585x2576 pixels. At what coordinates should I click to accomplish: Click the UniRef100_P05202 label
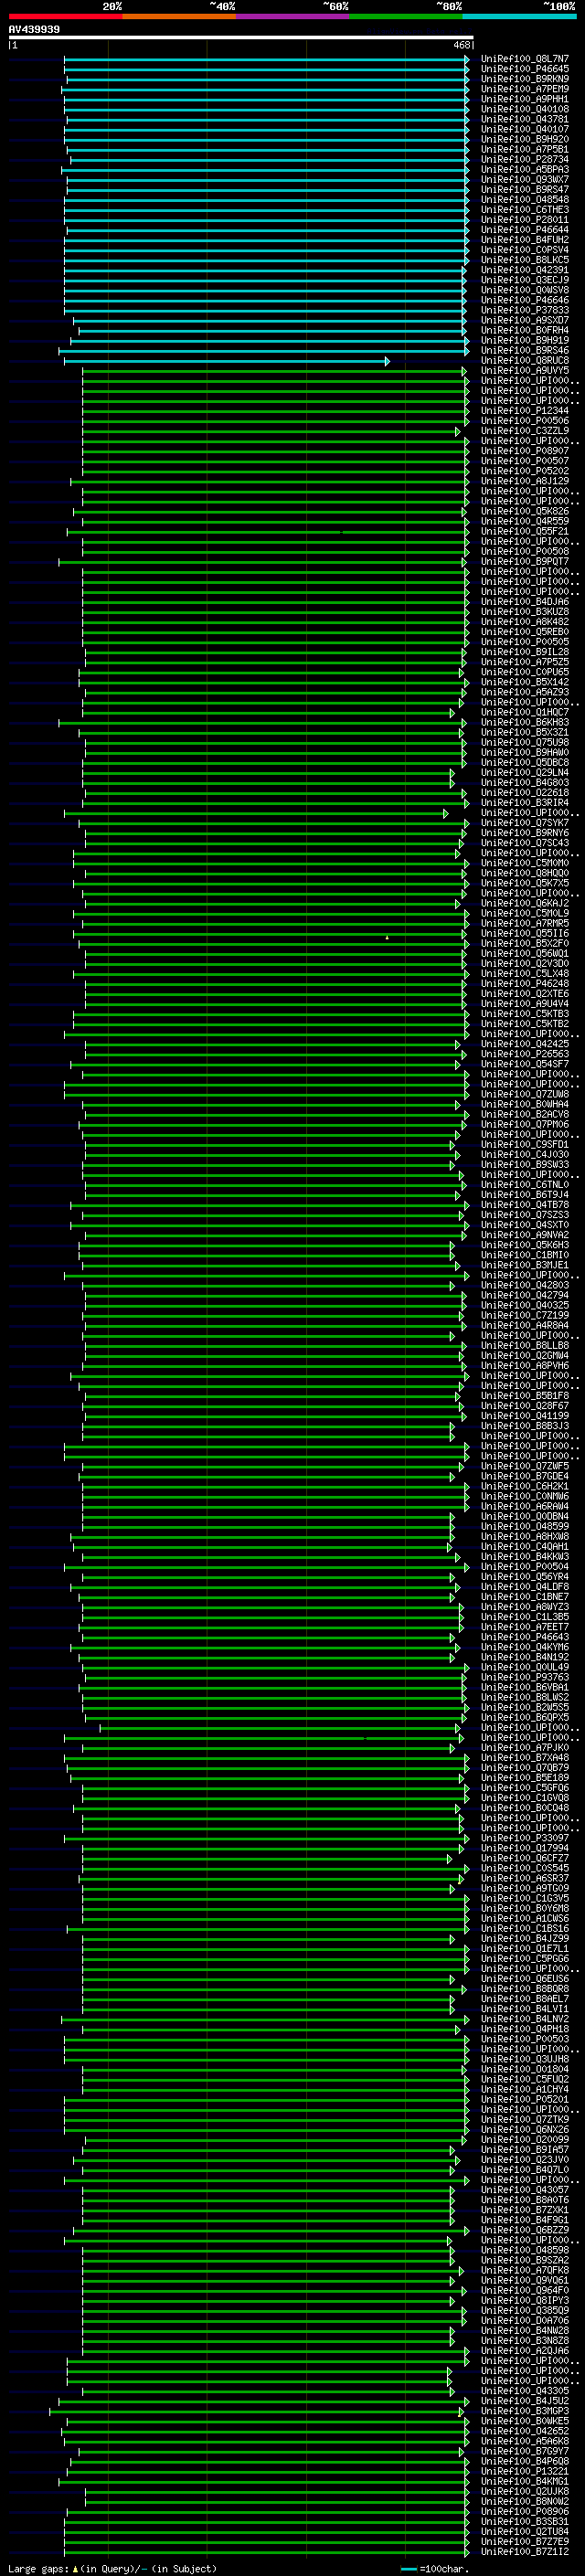tap(525, 471)
